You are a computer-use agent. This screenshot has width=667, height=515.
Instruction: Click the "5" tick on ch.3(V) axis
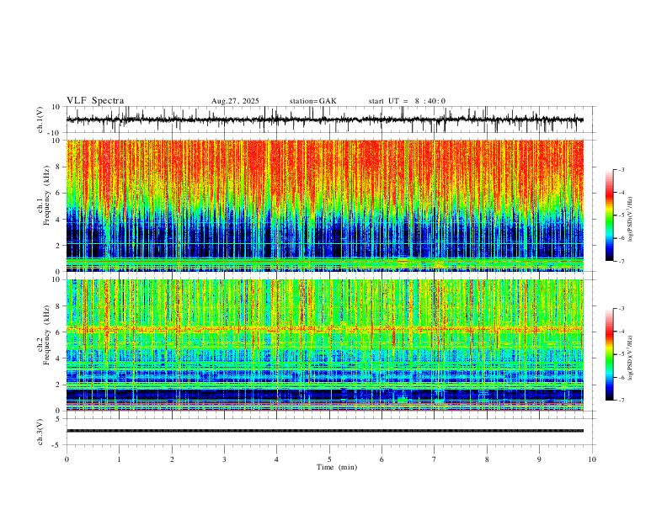pyautogui.click(x=59, y=419)
